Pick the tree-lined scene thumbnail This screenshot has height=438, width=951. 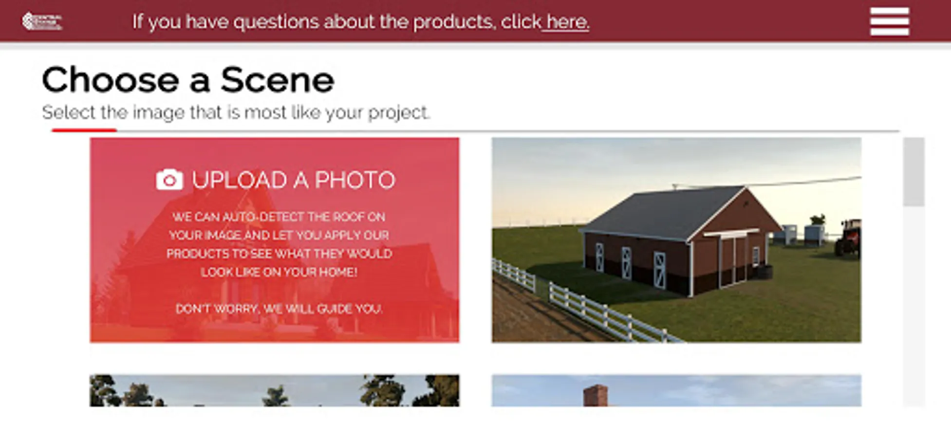tap(274, 390)
